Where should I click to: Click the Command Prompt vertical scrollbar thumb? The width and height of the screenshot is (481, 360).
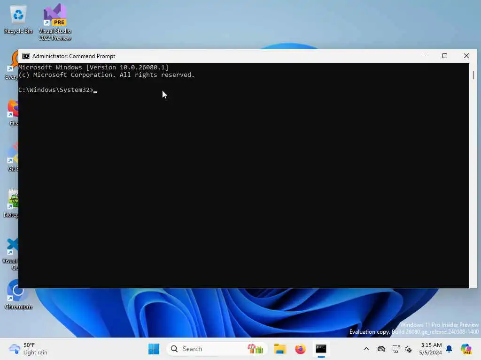coord(473,75)
